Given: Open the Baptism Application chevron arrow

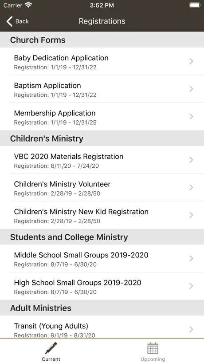Looking at the screenshot, I should [x=191, y=89].
